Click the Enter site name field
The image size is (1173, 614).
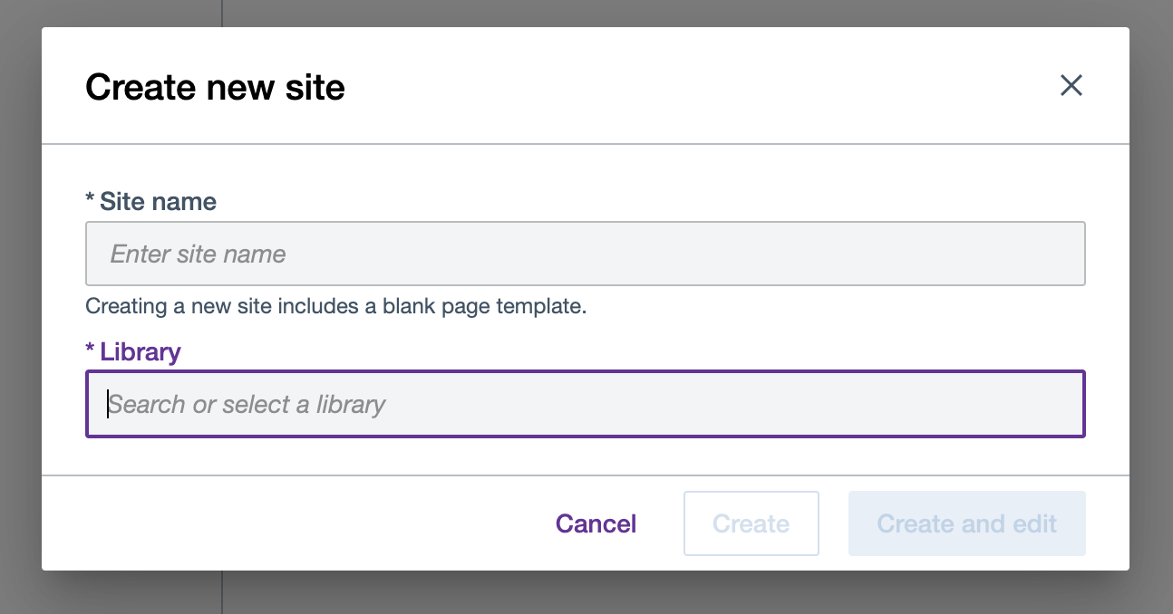(585, 254)
